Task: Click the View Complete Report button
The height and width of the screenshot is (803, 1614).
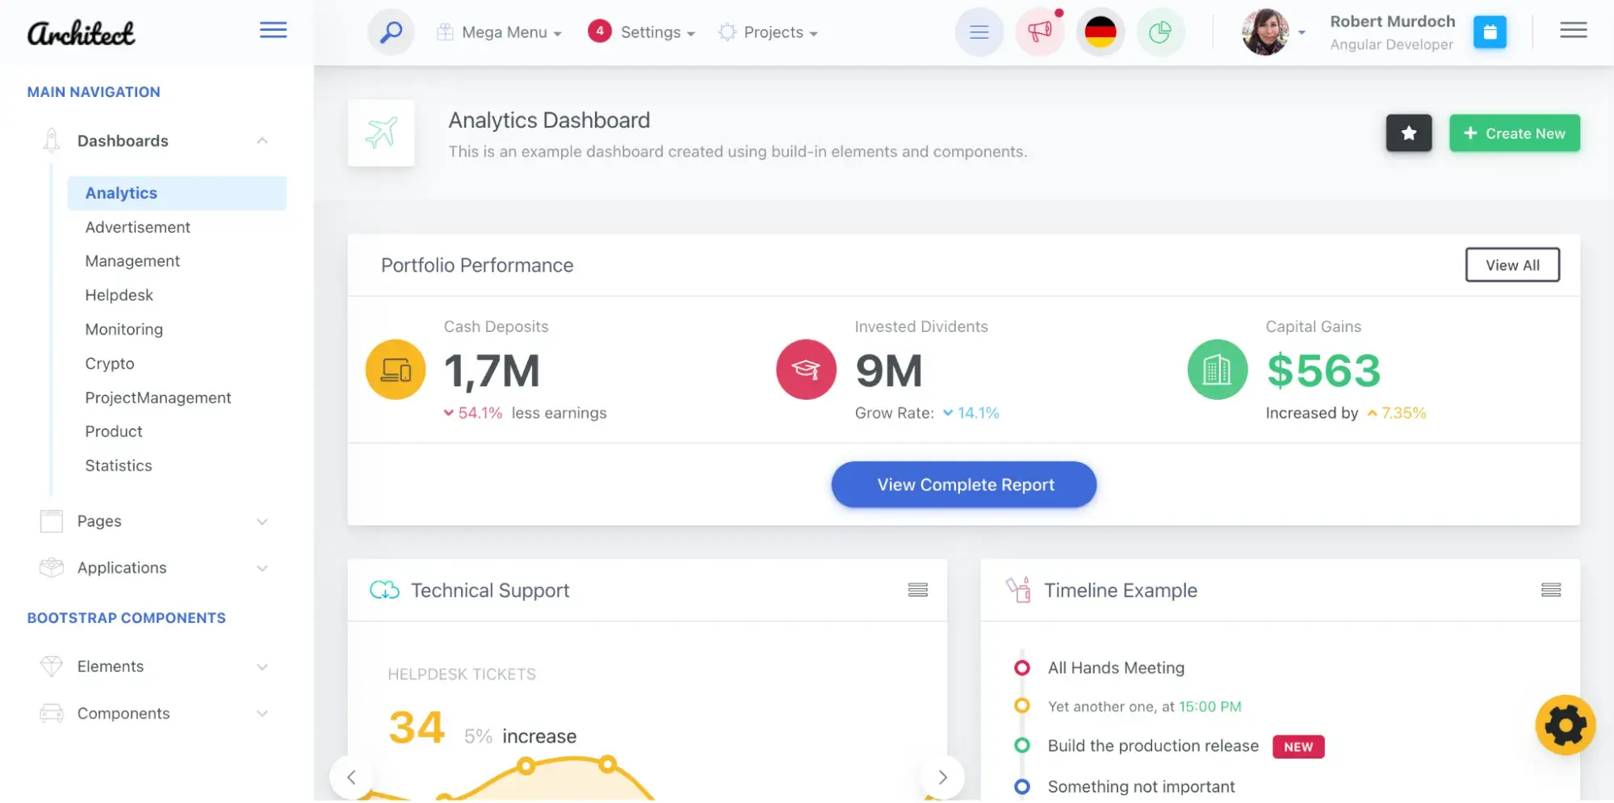Action: click(x=964, y=485)
